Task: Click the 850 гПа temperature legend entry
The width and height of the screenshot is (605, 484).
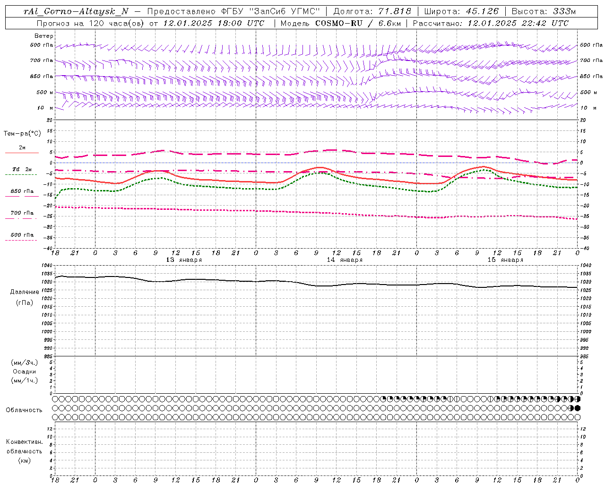Action: (x=22, y=191)
